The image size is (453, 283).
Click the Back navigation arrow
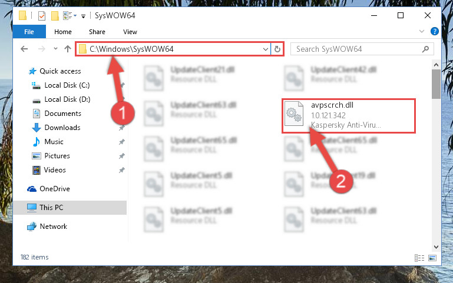pos(24,49)
